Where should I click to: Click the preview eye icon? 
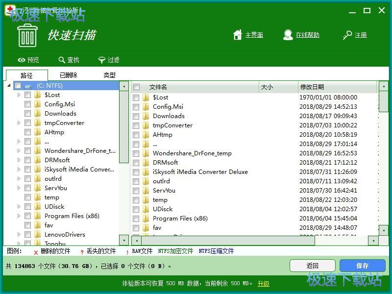click(x=22, y=60)
